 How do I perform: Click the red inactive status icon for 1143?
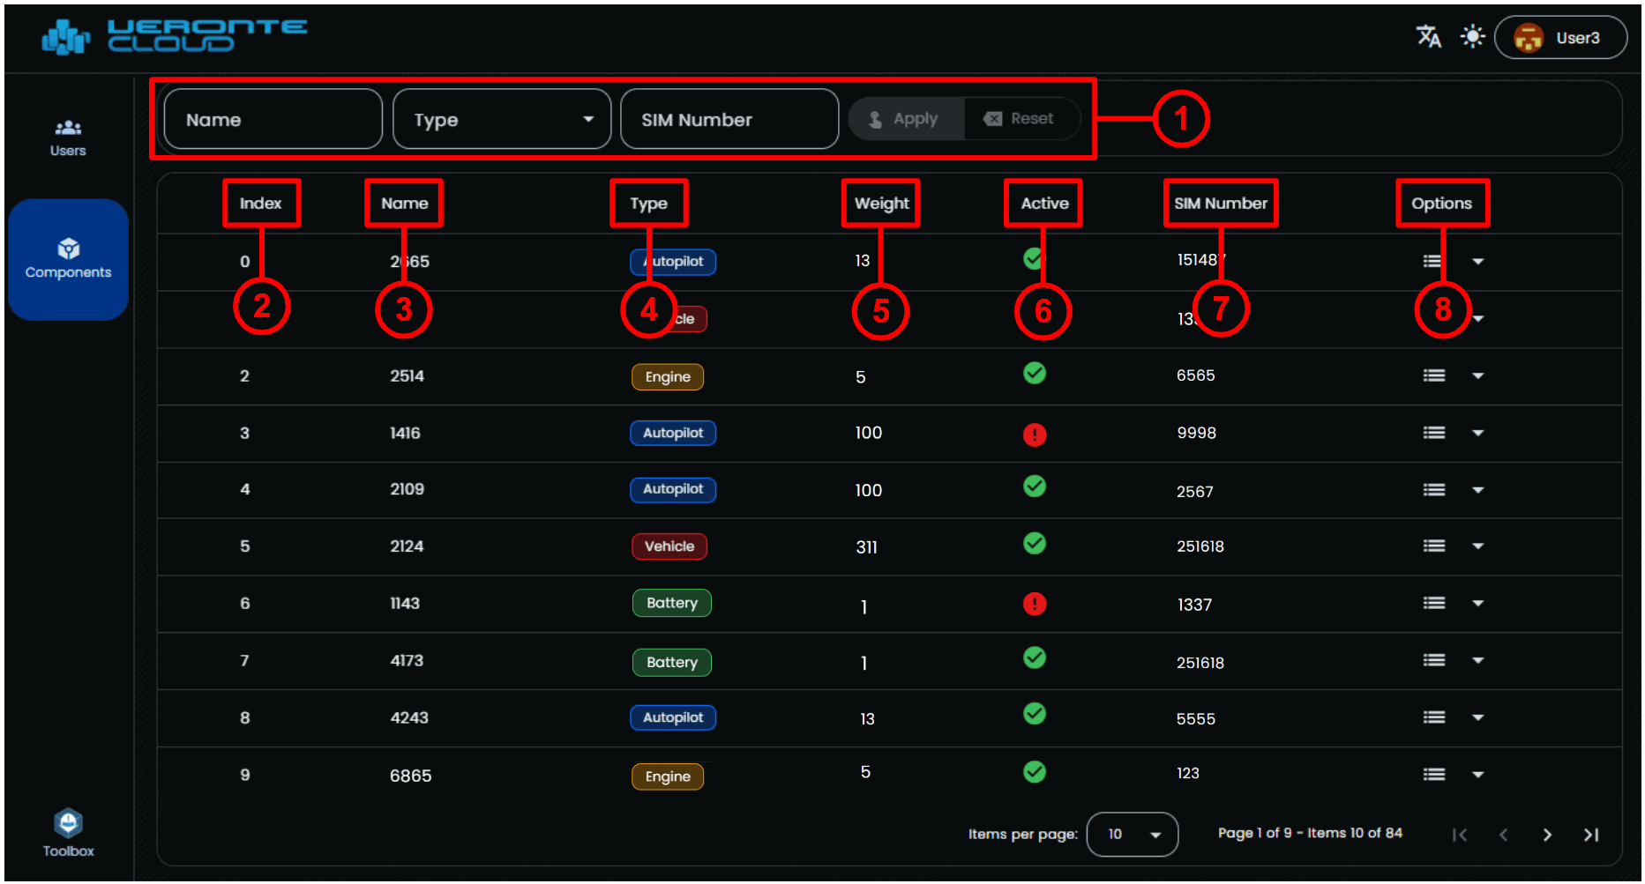click(x=1034, y=604)
